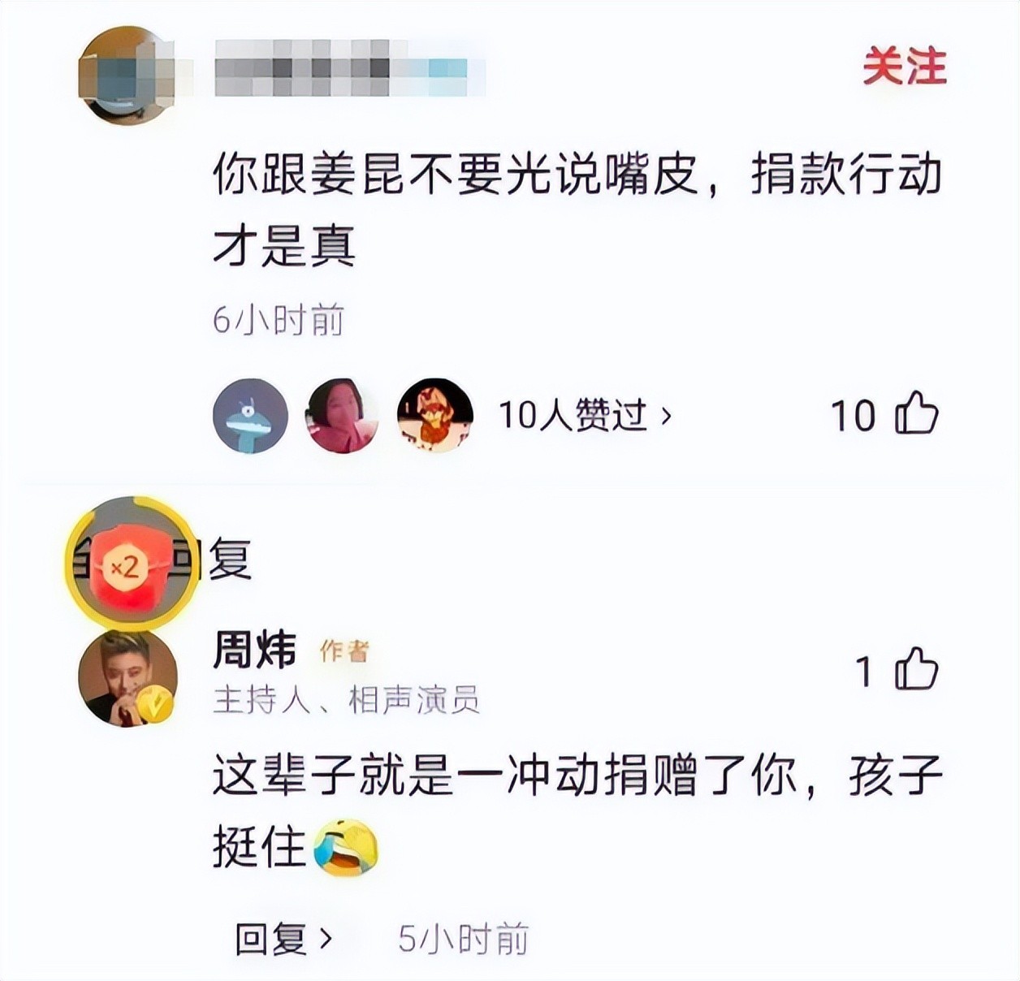Tap the top comment text about 捐款行动
This screenshot has height=981, width=1020.
[577, 210]
